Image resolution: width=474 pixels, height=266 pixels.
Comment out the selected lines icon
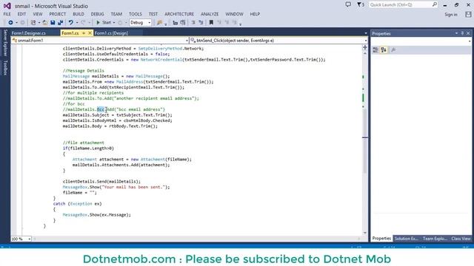click(x=193, y=23)
